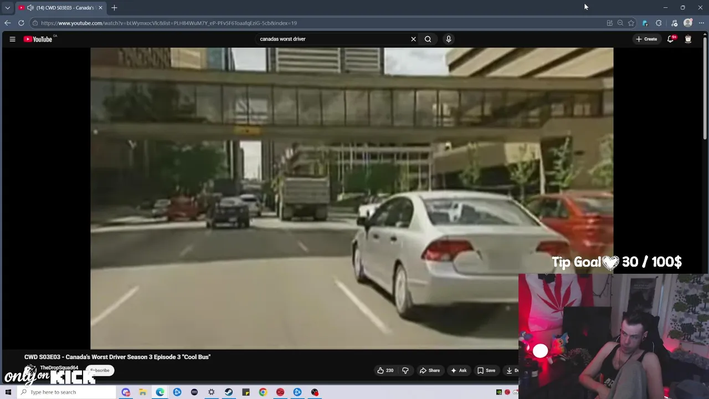Viewport: 709px width, 399px height.
Task: Click the Ask button
Action: click(x=459, y=370)
